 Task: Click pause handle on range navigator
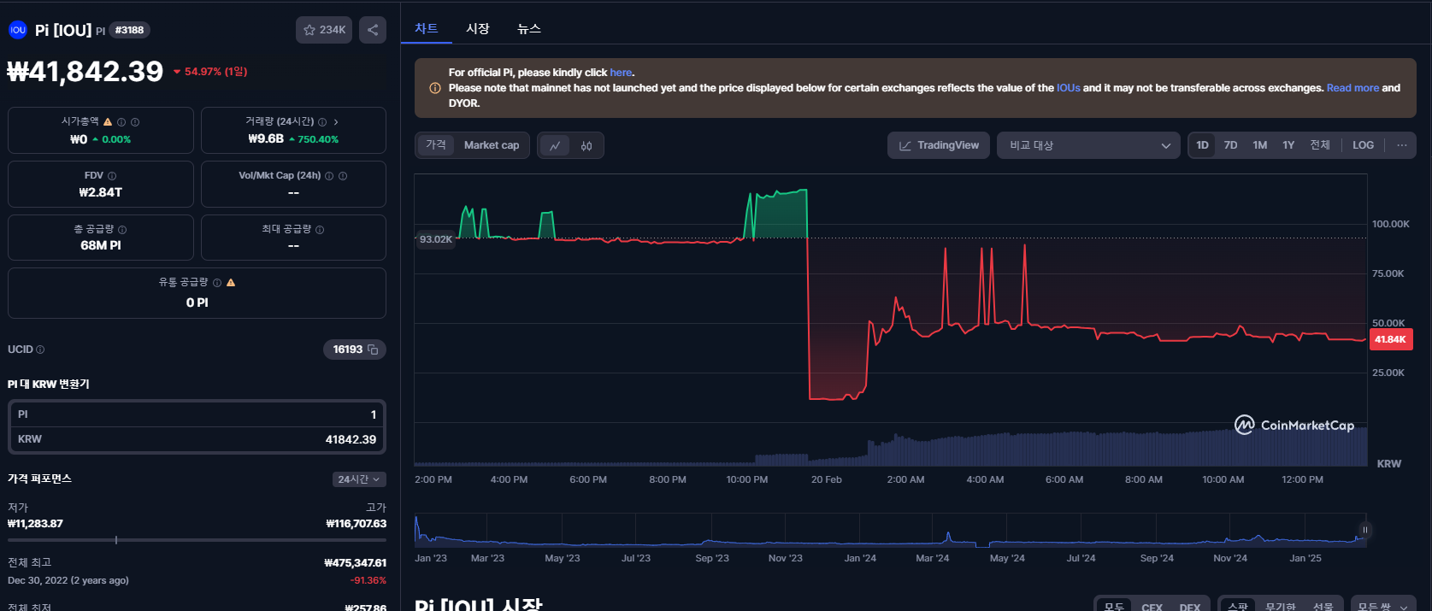(x=1365, y=530)
